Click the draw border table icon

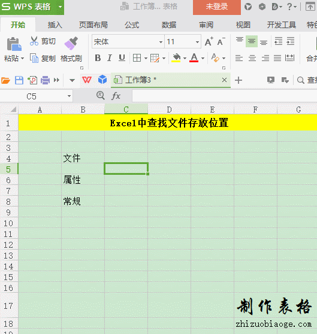(155, 57)
